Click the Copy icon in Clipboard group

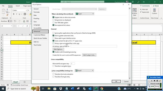(7, 12)
